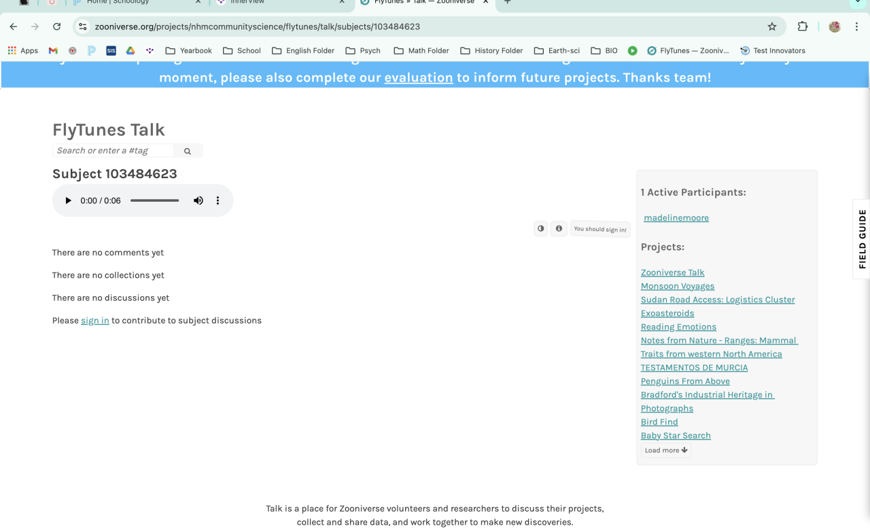Image resolution: width=870 pixels, height=532 pixels.
Task: Bookmark this page with the star icon
Action: click(x=772, y=26)
